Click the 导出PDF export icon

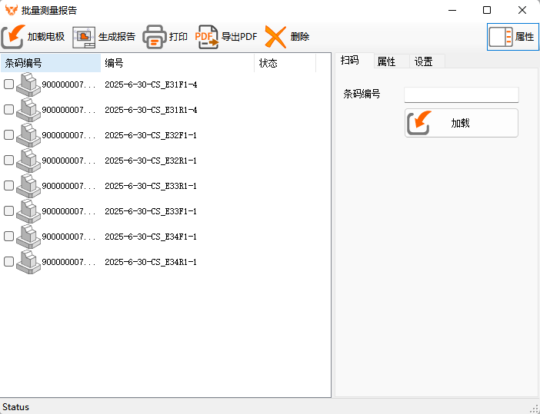point(206,37)
